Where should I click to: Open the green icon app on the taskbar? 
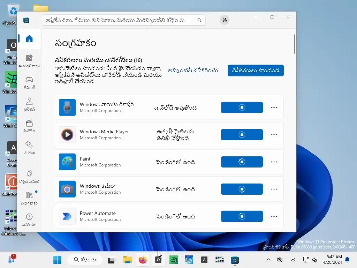(174, 260)
